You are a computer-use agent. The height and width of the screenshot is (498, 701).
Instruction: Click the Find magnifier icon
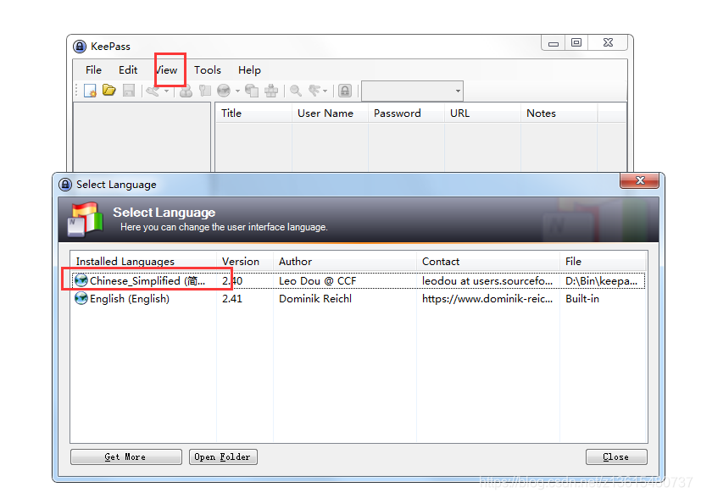(296, 91)
